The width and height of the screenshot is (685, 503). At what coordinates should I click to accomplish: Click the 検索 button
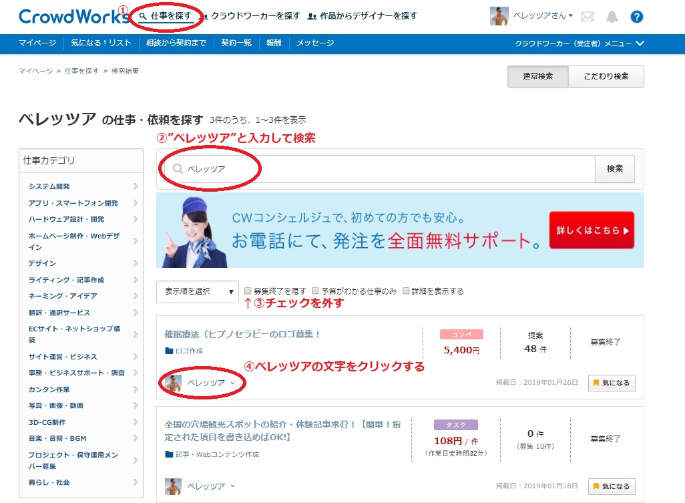pos(615,169)
